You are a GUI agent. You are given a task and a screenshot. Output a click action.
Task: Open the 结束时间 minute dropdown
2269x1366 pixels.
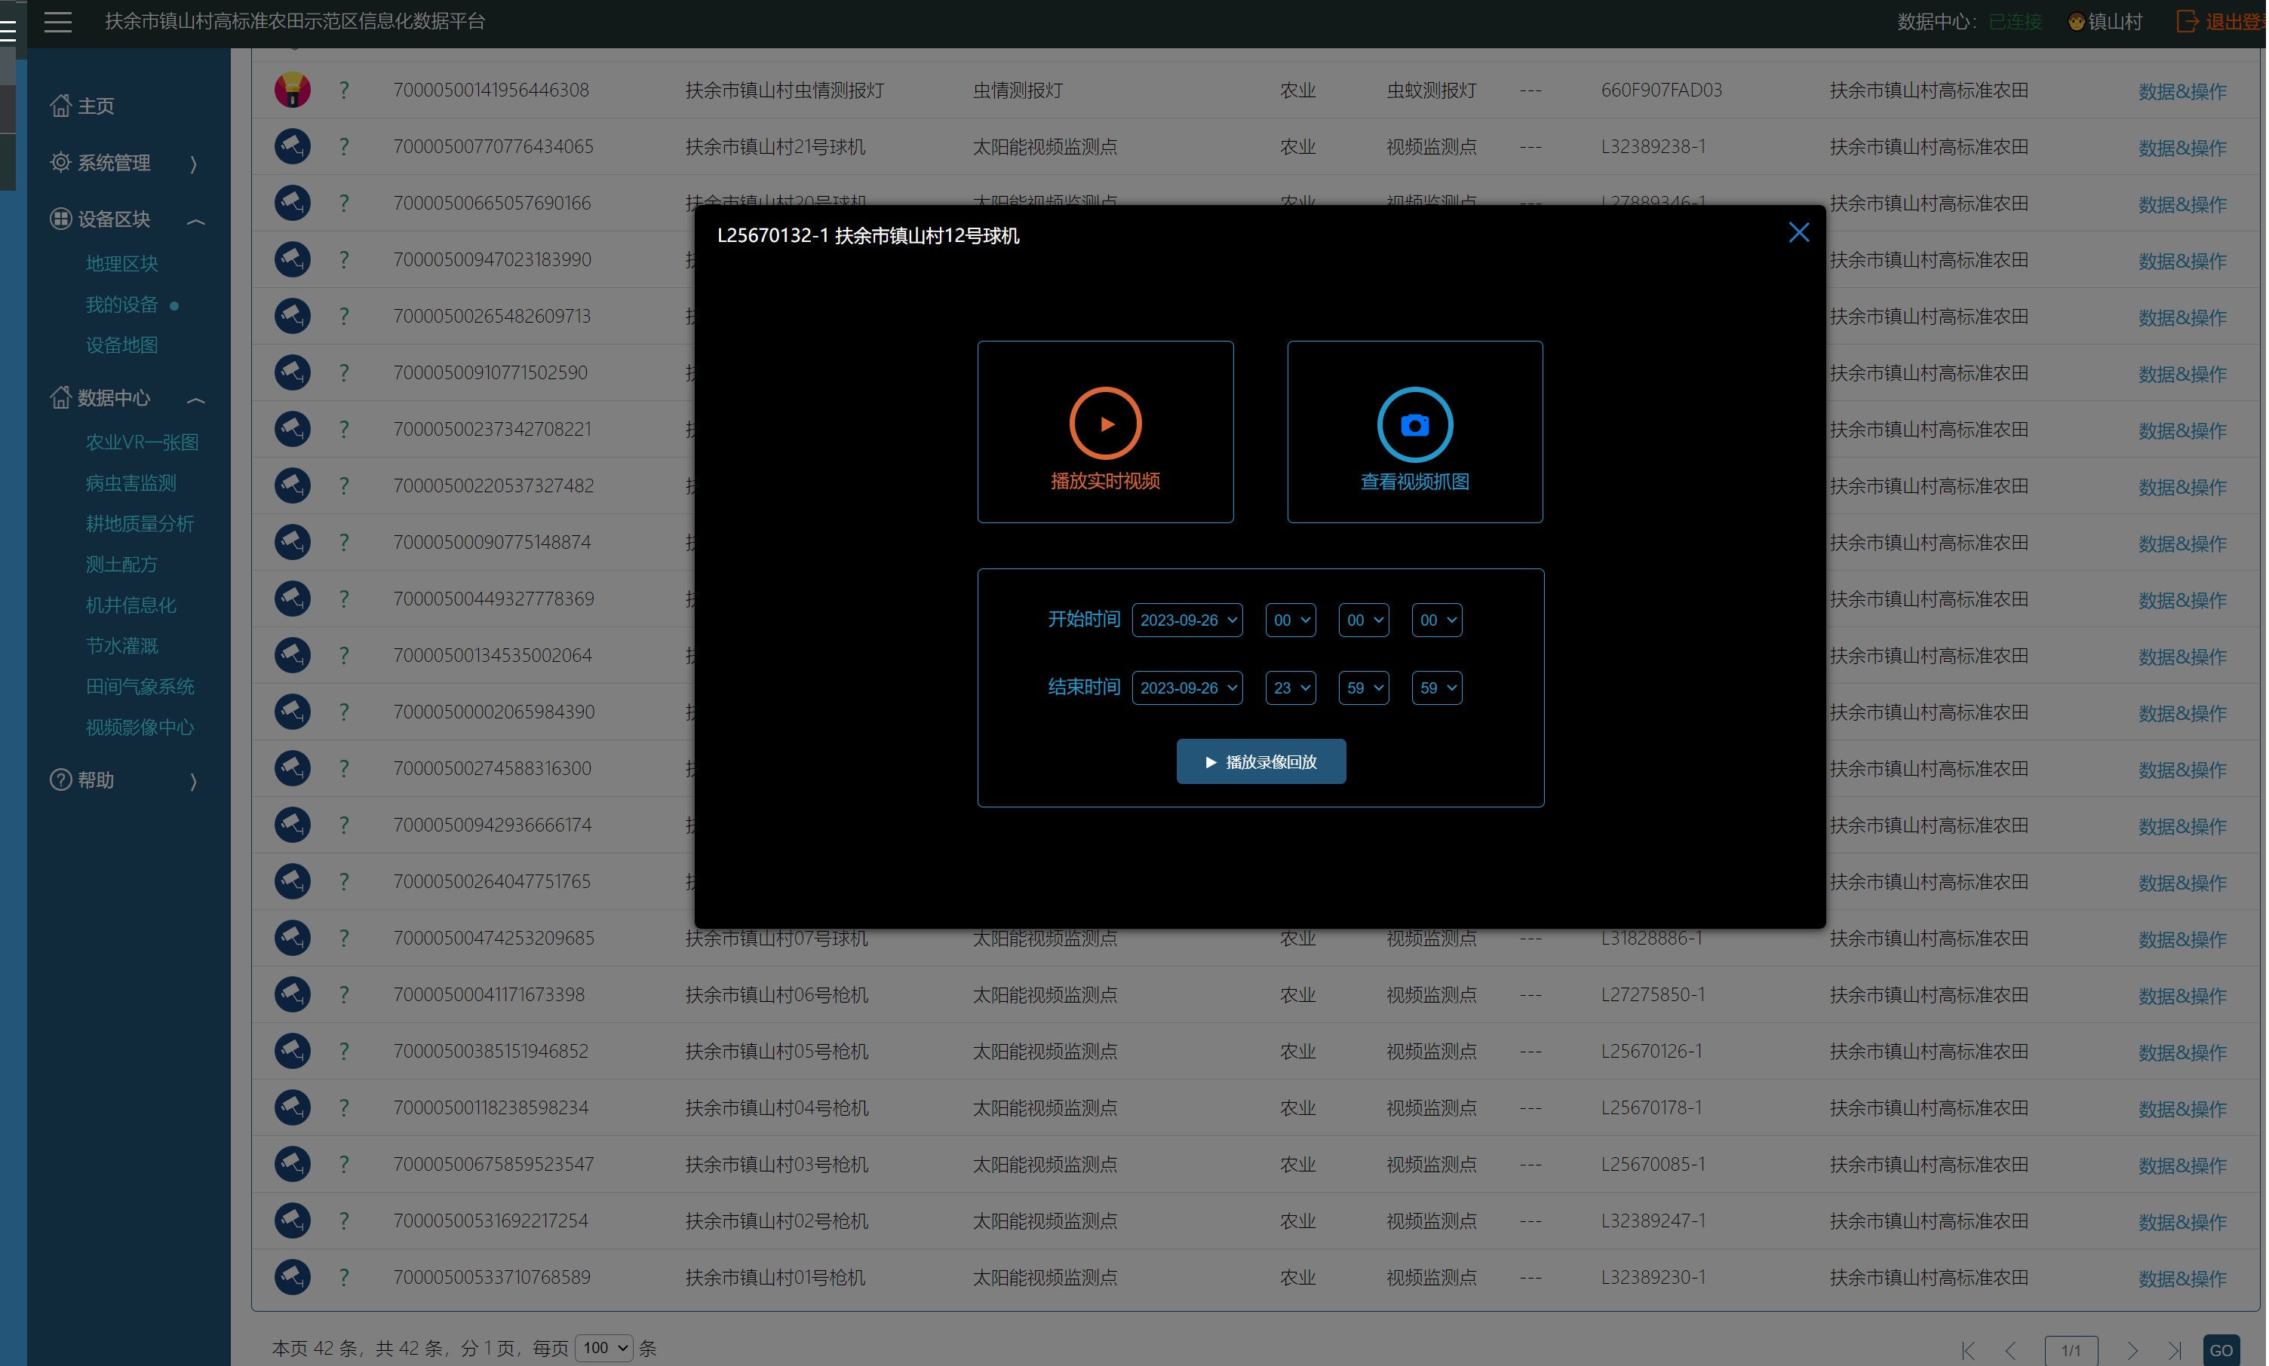click(1364, 688)
